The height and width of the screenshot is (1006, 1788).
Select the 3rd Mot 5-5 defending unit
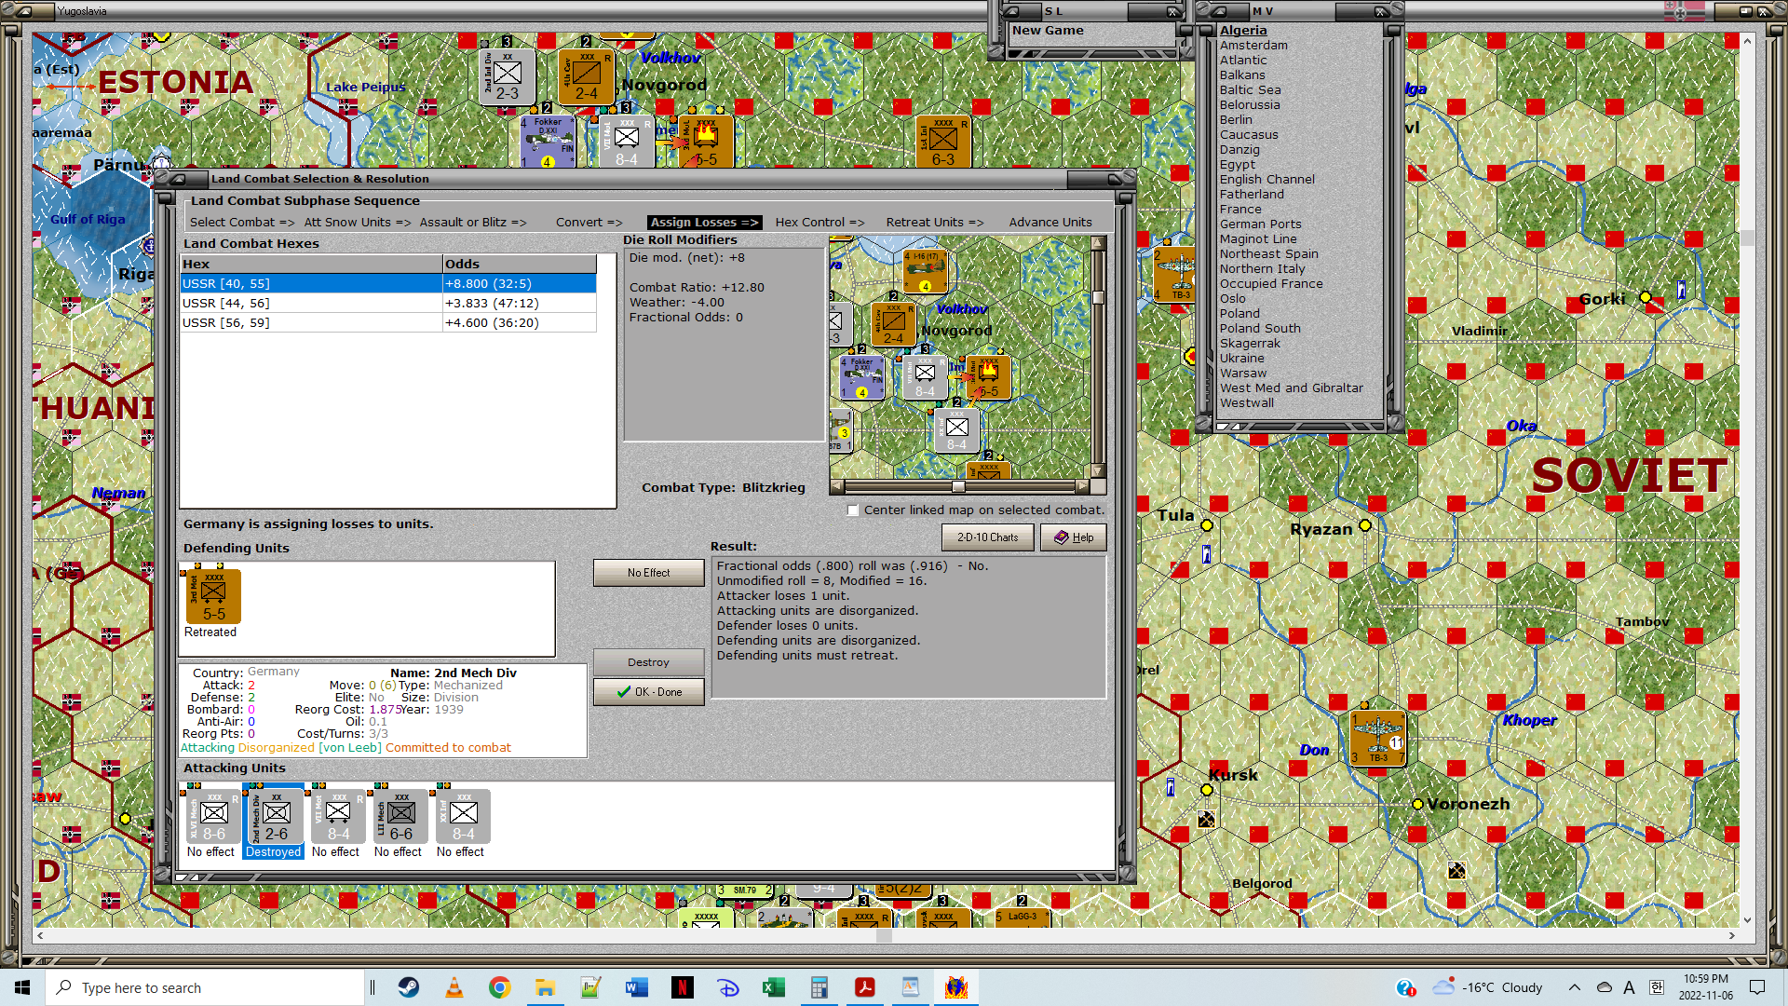click(x=213, y=596)
